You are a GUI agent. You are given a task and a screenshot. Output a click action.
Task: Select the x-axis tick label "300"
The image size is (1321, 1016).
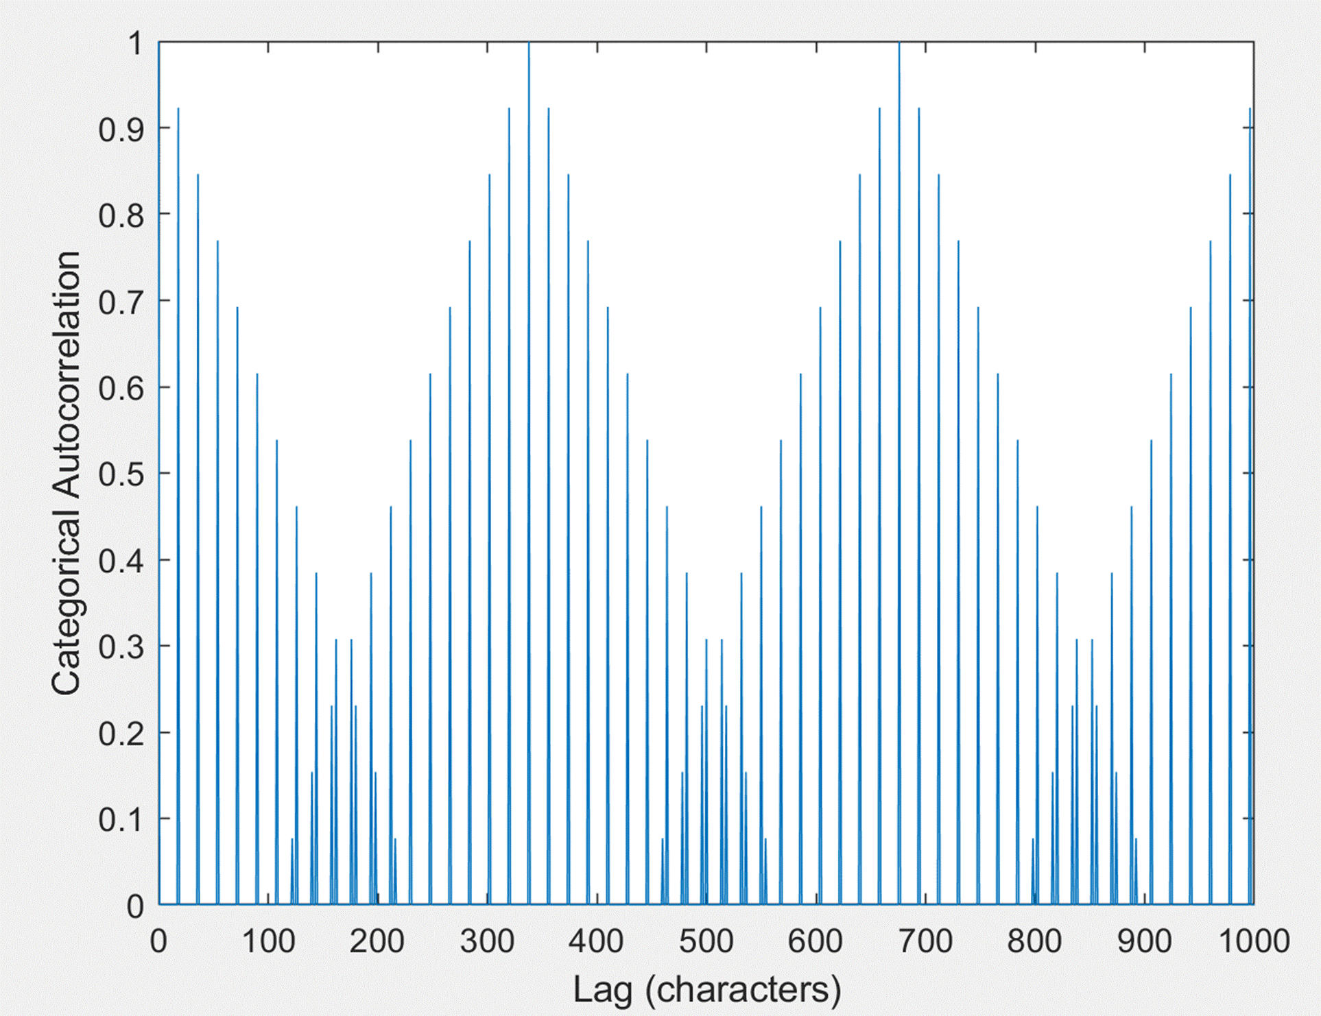click(x=487, y=941)
